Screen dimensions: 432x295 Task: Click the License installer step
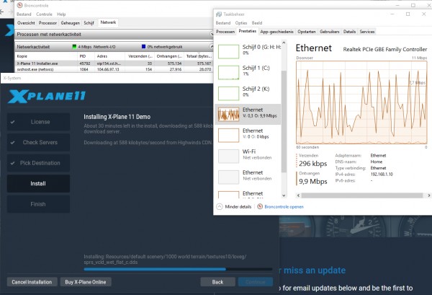coord(38,122)
